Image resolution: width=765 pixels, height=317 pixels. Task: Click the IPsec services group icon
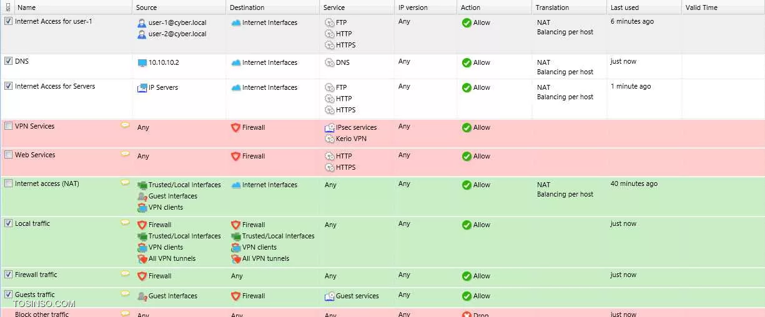point(330,127)
